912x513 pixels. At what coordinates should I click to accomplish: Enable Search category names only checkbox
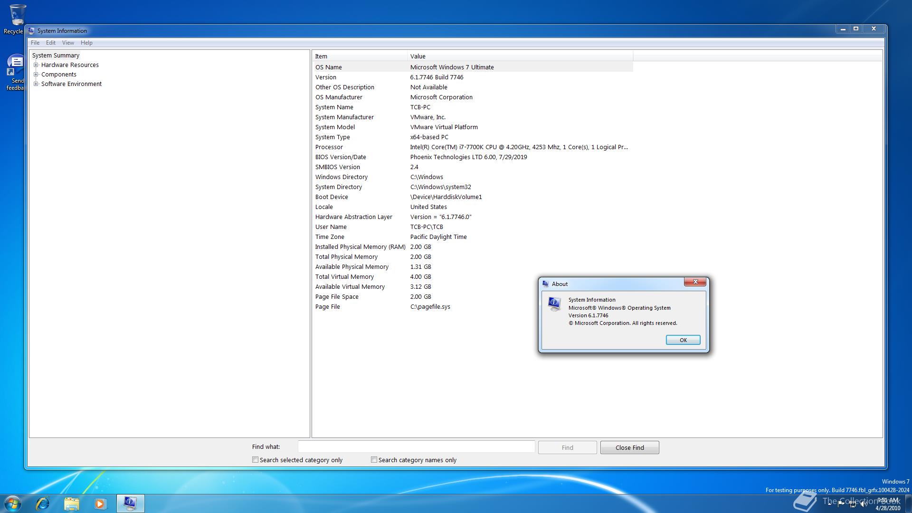pos(374,460)
